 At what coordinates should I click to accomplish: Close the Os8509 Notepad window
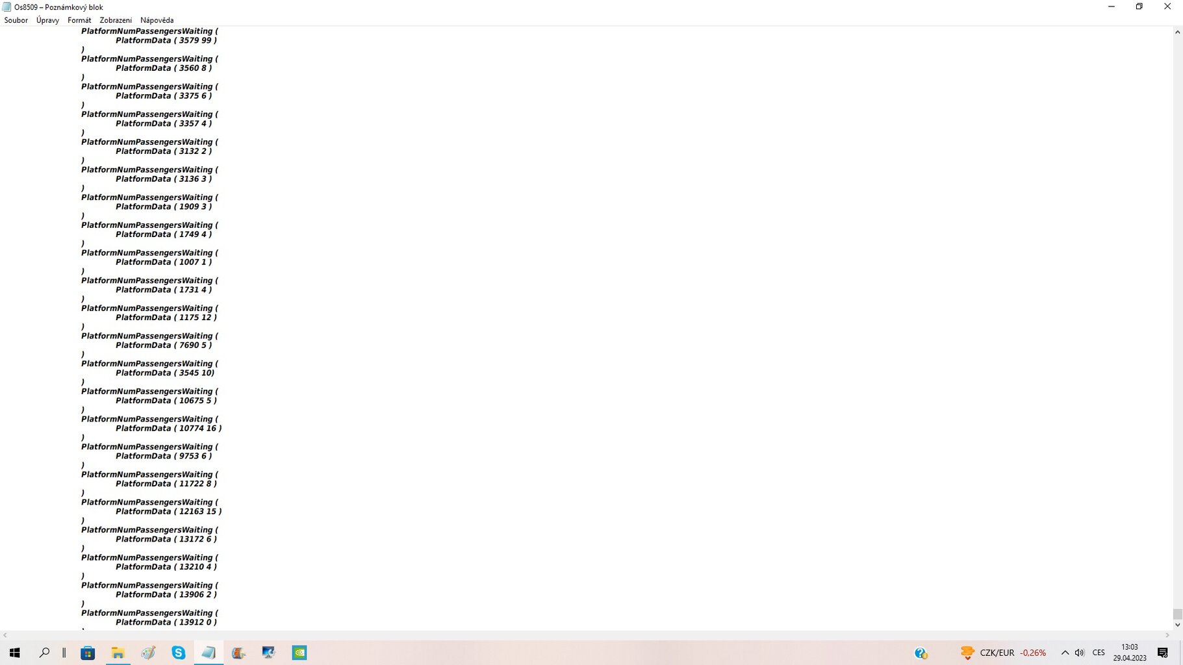click(1167, 6)
